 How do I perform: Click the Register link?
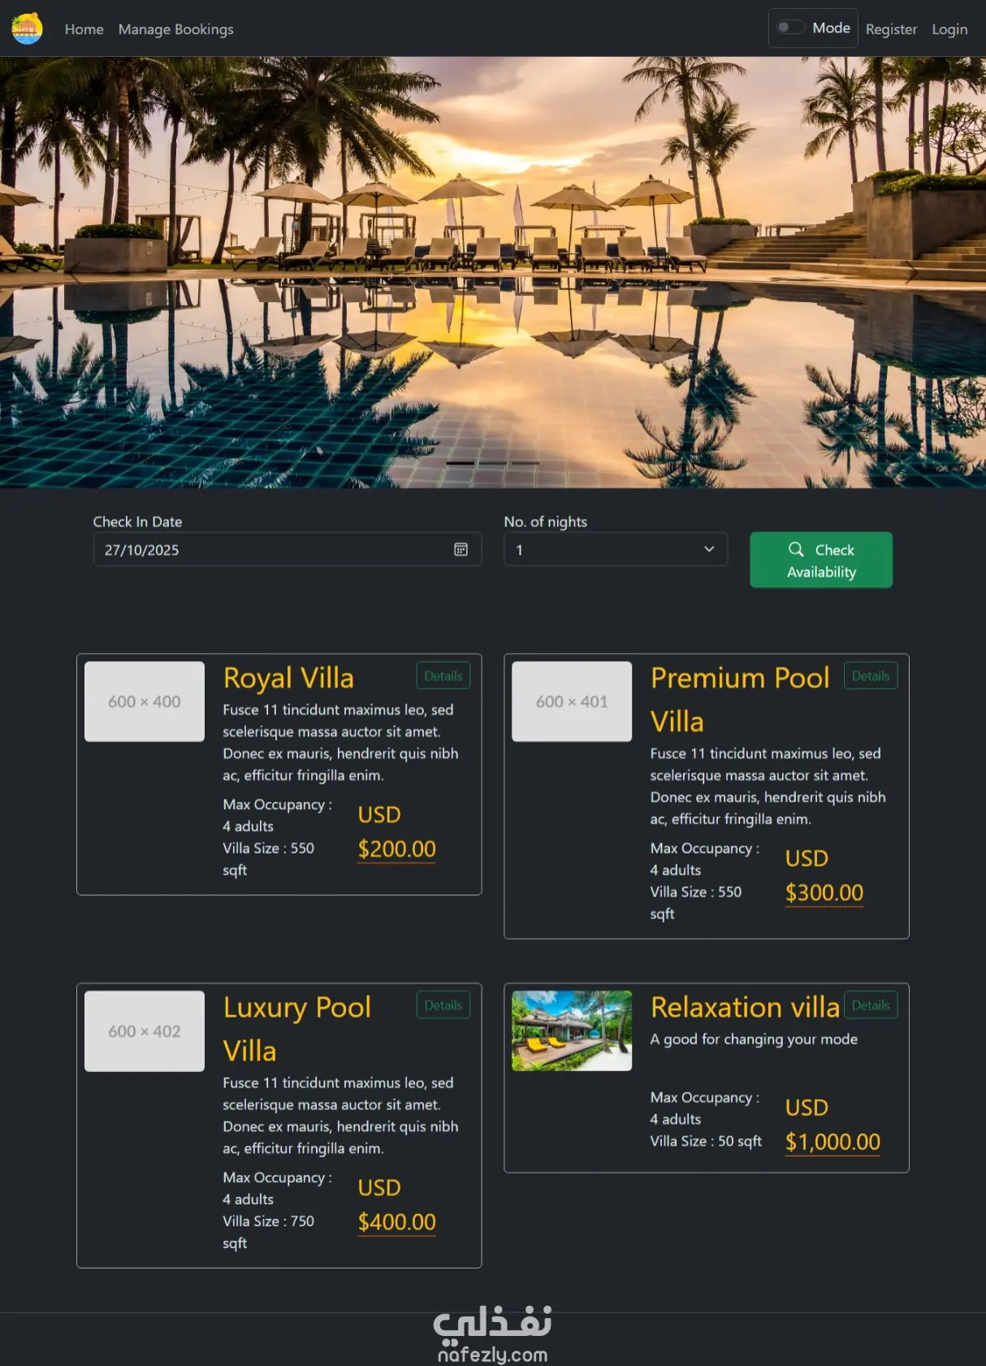[891, 29]
